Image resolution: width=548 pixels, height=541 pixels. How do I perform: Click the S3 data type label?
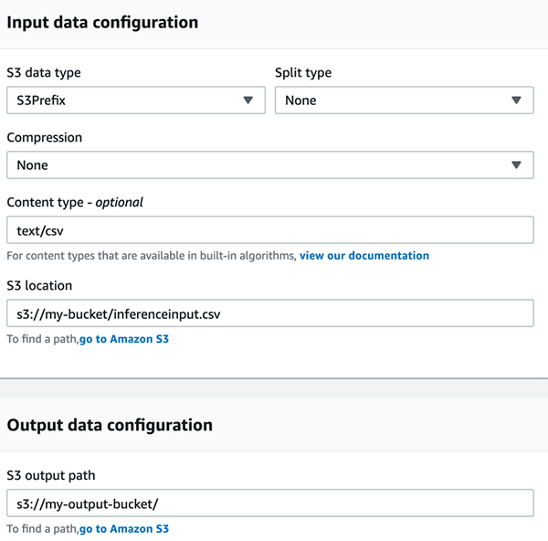[44, 73]
